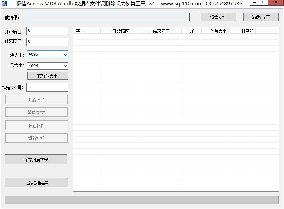
Task: Click the 重新扫描 button
Action: (36, 138)
